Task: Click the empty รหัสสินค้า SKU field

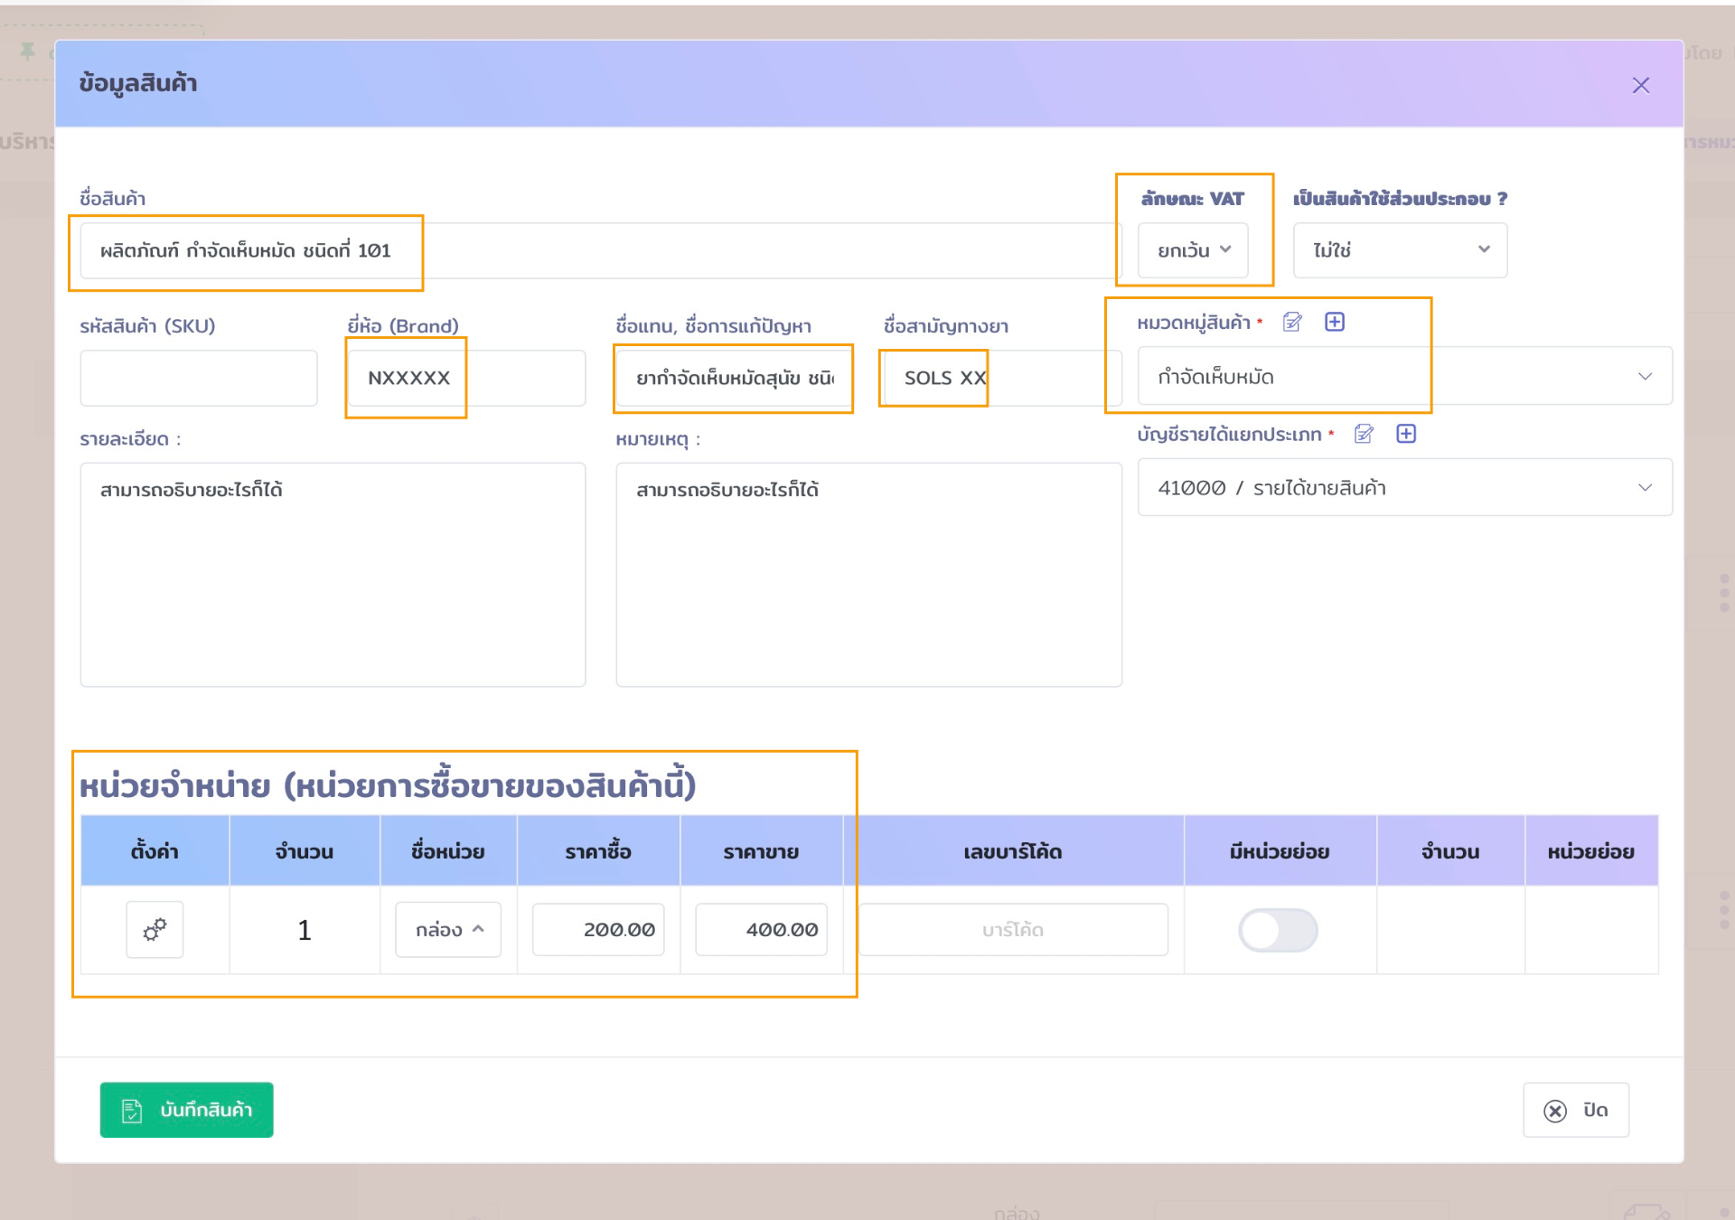Action: (x=198, y=378)
